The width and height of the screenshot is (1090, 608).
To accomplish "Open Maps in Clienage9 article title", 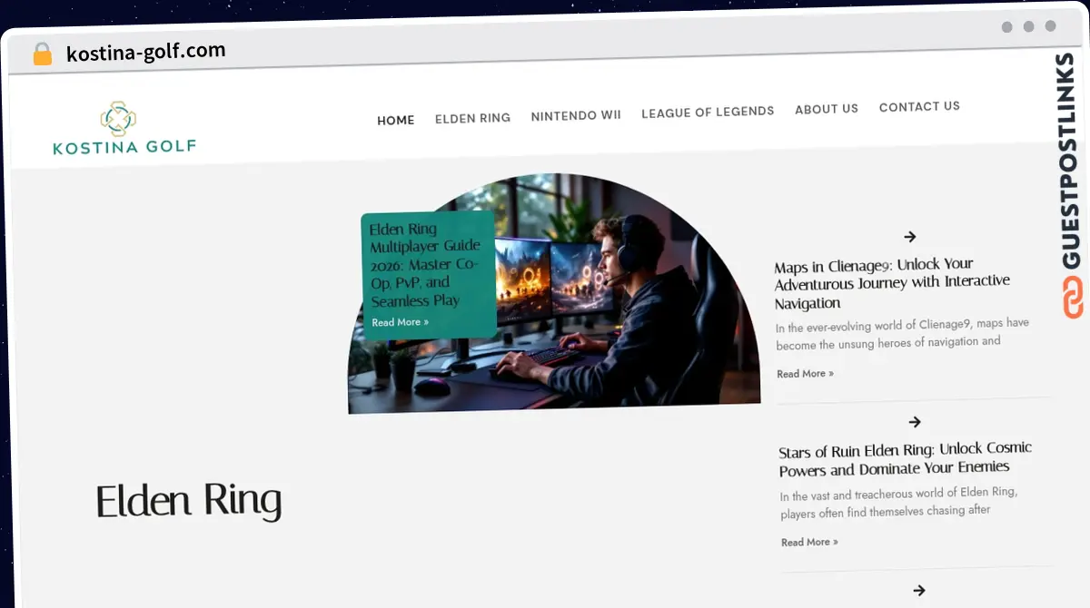I will 892,283.
